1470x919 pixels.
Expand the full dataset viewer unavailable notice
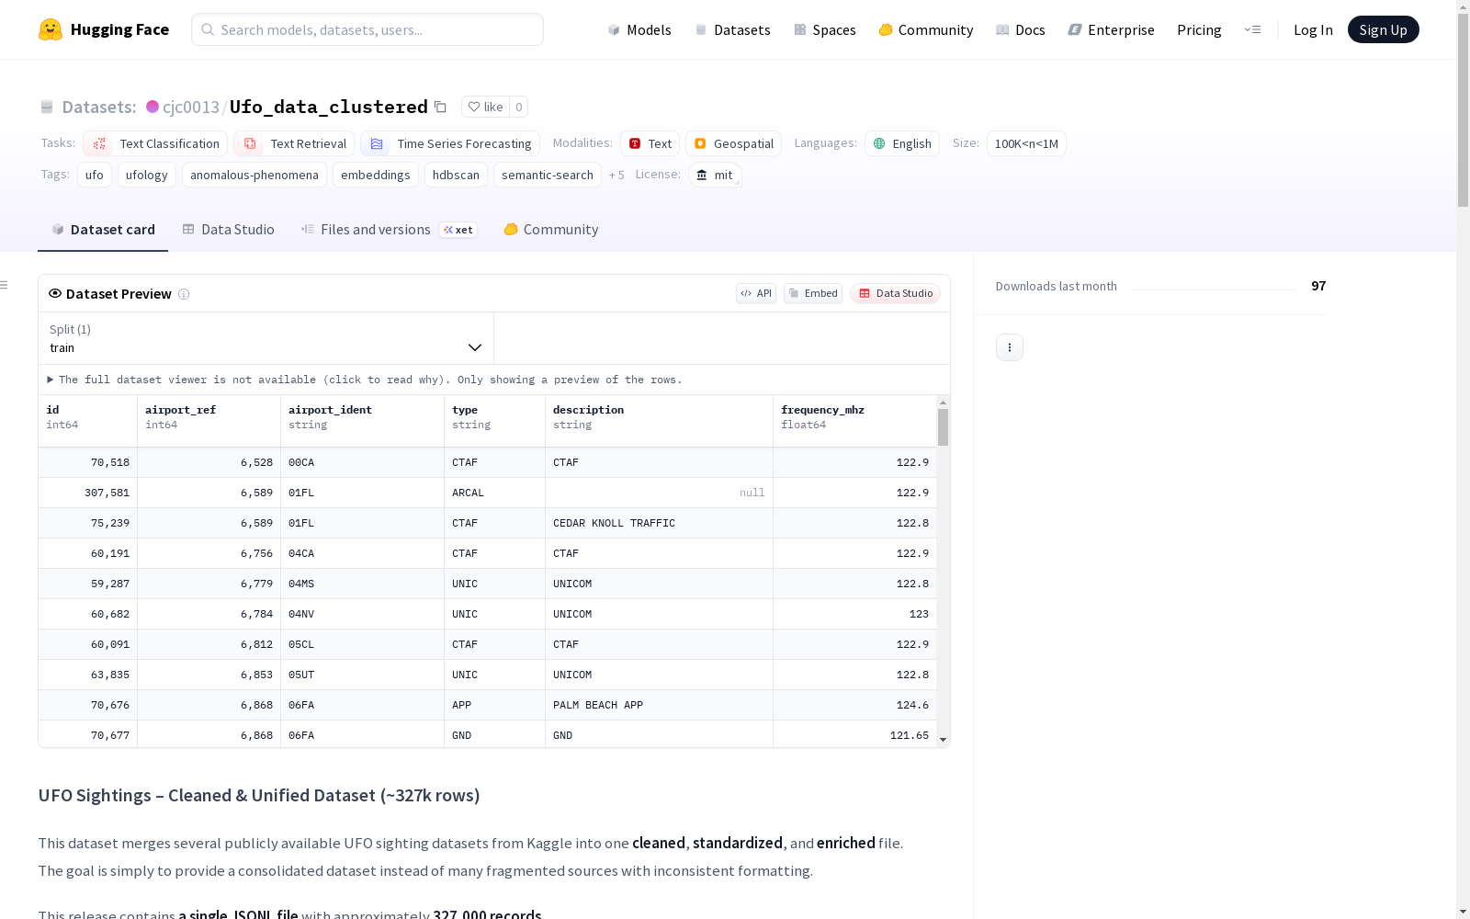pyautogui.click(x=365, y=380)
